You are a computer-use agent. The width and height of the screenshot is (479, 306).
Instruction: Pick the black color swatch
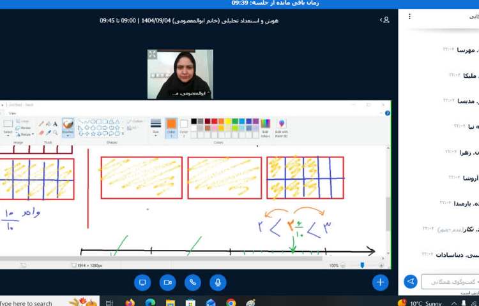pyautogui.click(x=194, y=121)
